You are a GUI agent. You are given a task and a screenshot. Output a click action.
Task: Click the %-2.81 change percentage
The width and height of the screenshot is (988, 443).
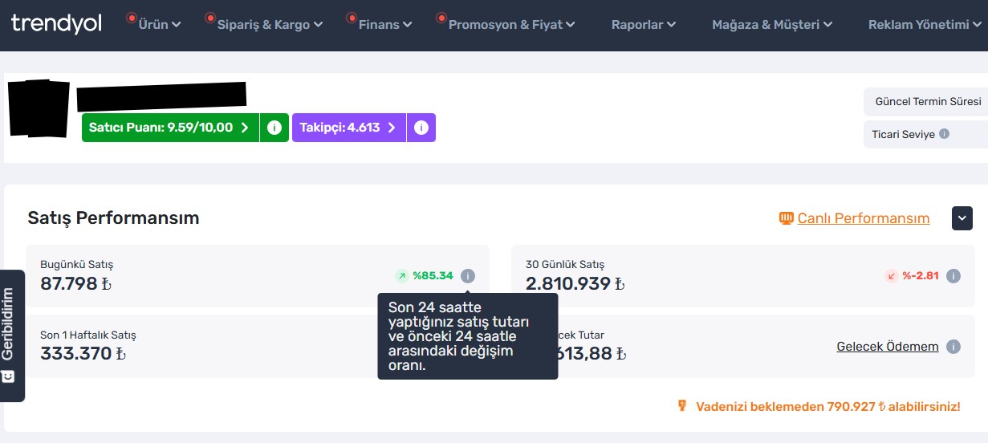coord(921,276)
